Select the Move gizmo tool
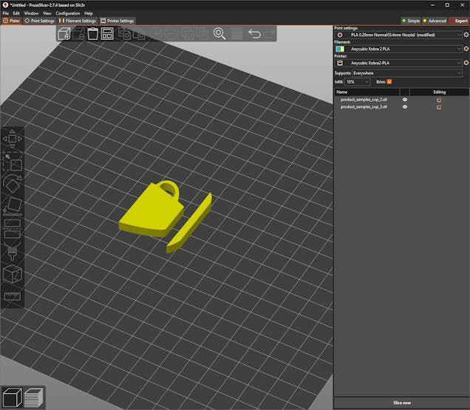This screenshot has height=410, width=470. 13,138
